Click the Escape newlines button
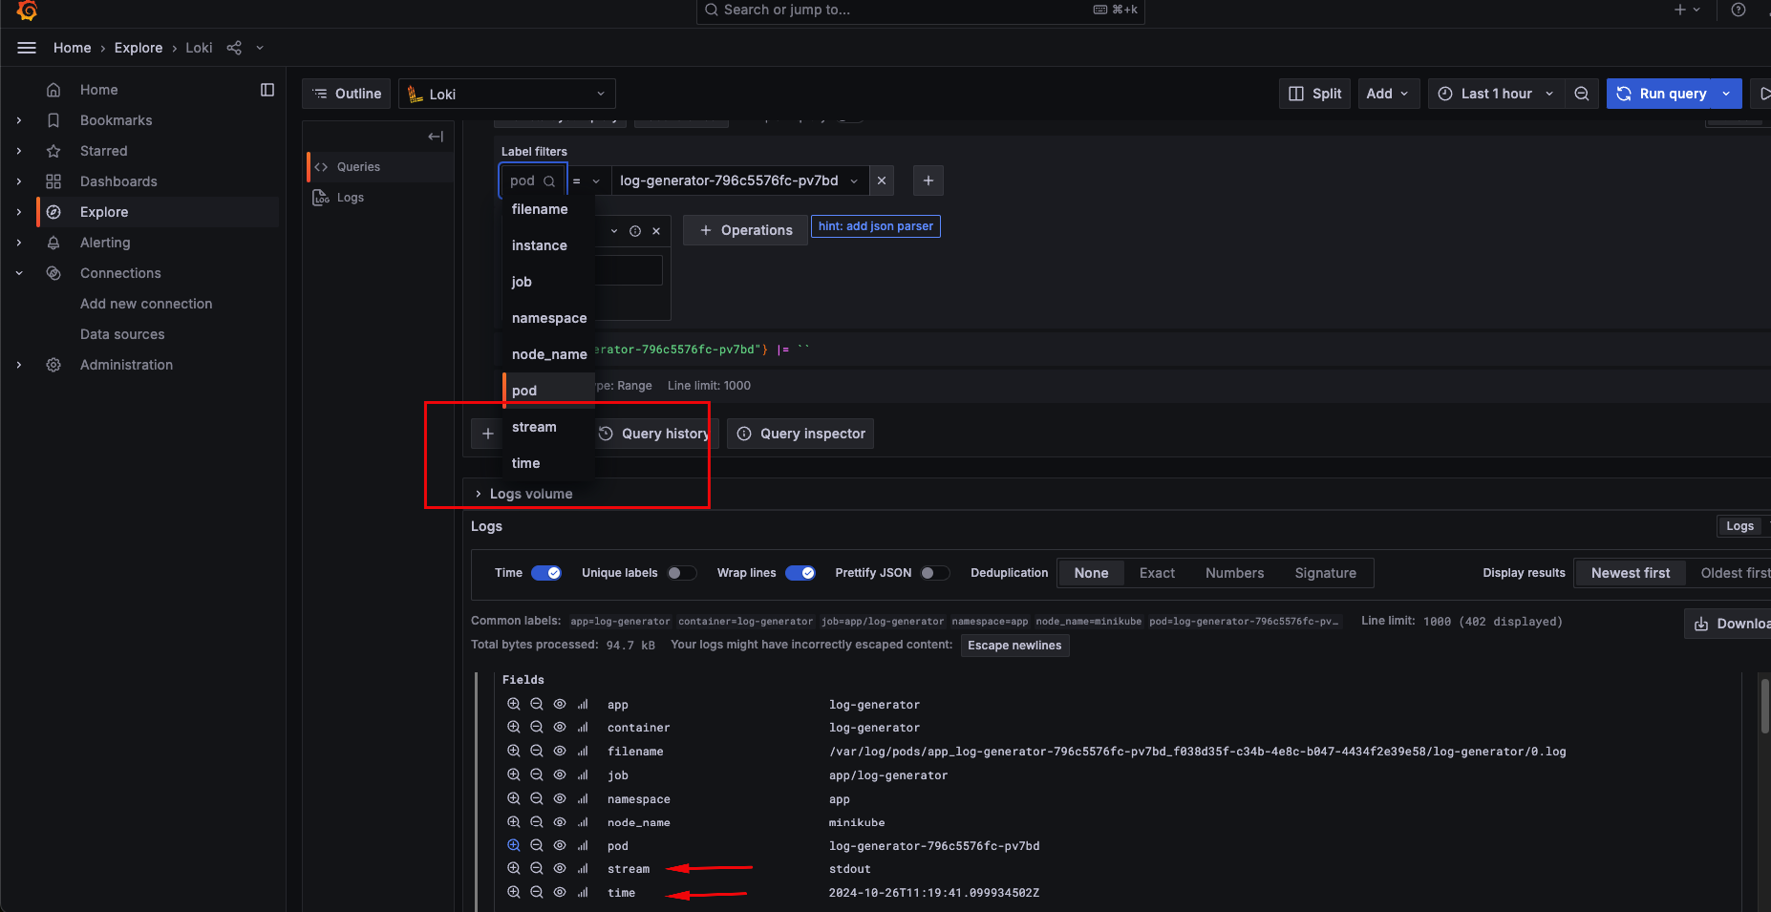Viewport: 1771px width, 912px height. point(1014,646)
